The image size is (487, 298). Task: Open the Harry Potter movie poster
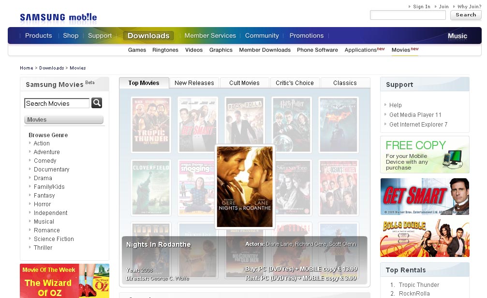pyautogui.click(x=292, y=125)
